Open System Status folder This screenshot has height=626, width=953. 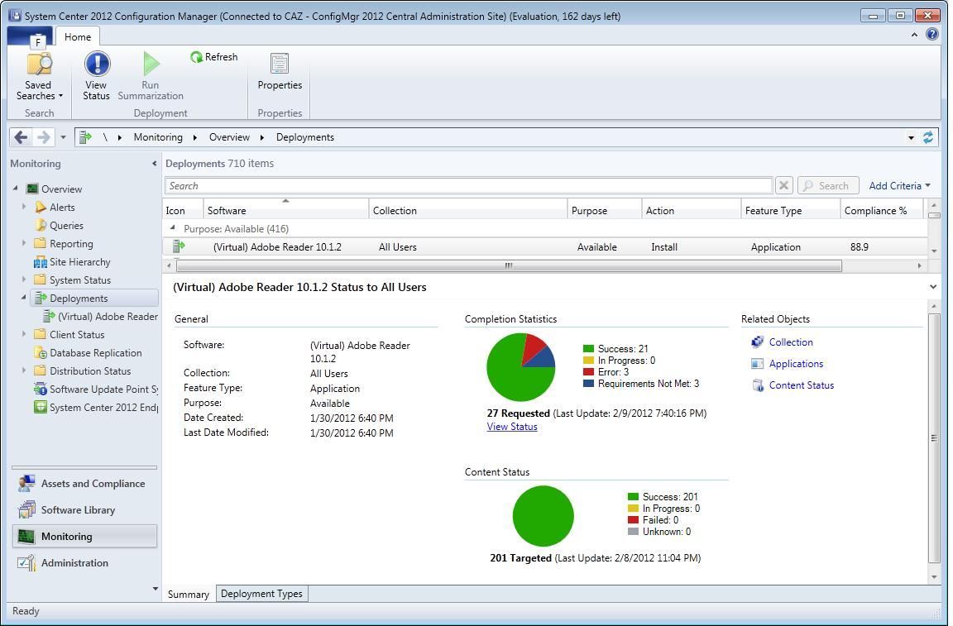(x=79, y=280)
